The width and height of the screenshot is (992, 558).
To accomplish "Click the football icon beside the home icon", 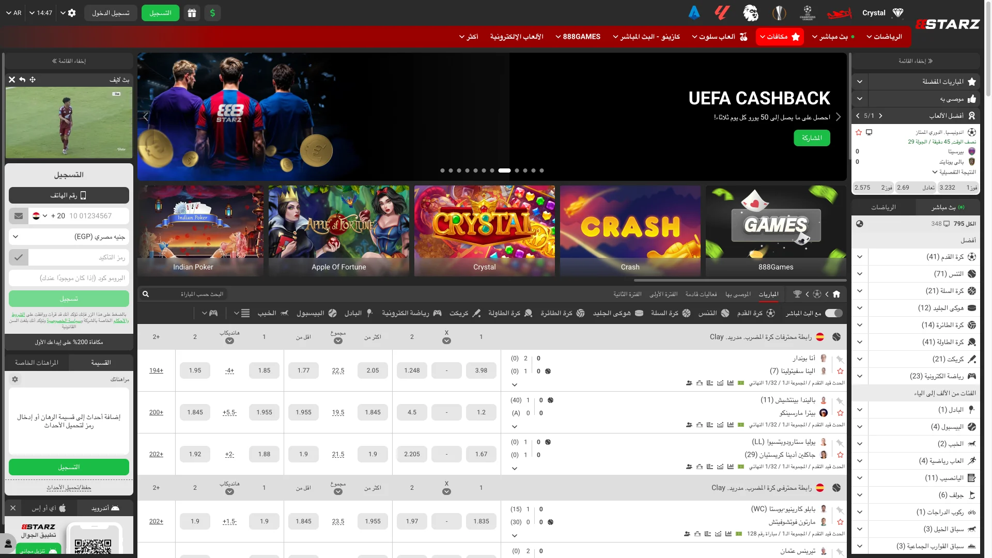I will [x=817, y=294].
